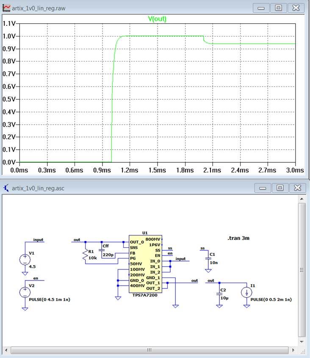
Task: Click the schematic icon in artix_1v0_lin_reg.asc title bar
Action: (x=6, y=188)
